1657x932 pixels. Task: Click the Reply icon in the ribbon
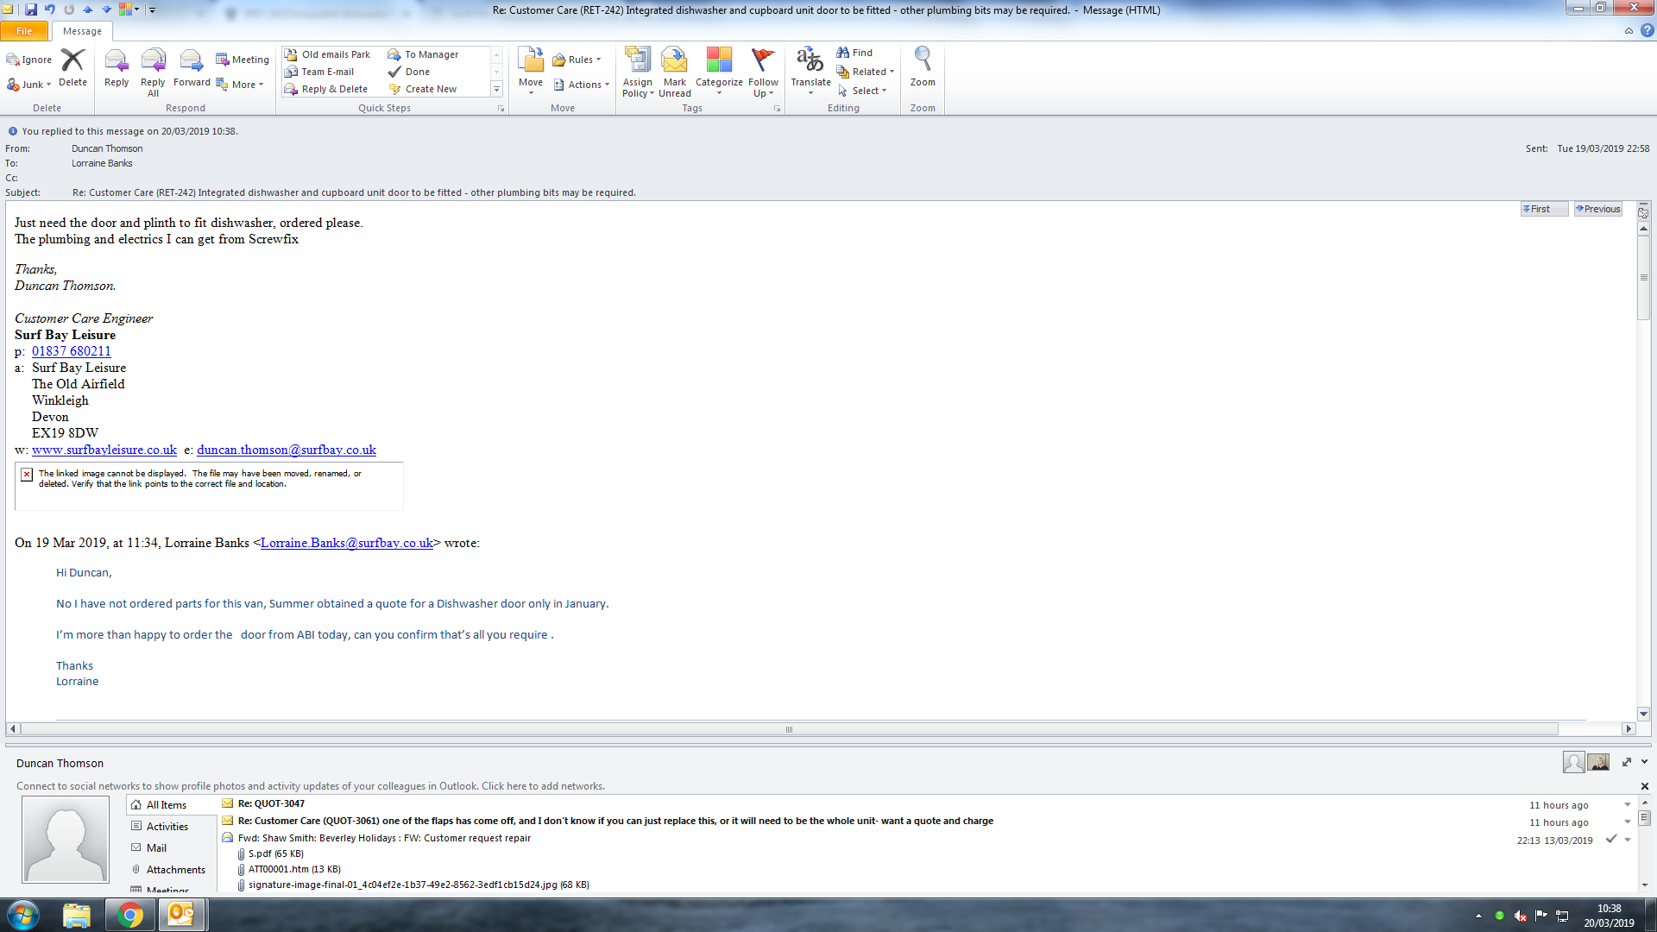[116, 62]
